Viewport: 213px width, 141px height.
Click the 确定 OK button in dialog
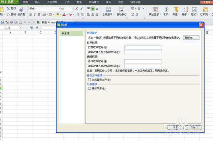coord(175,127)
